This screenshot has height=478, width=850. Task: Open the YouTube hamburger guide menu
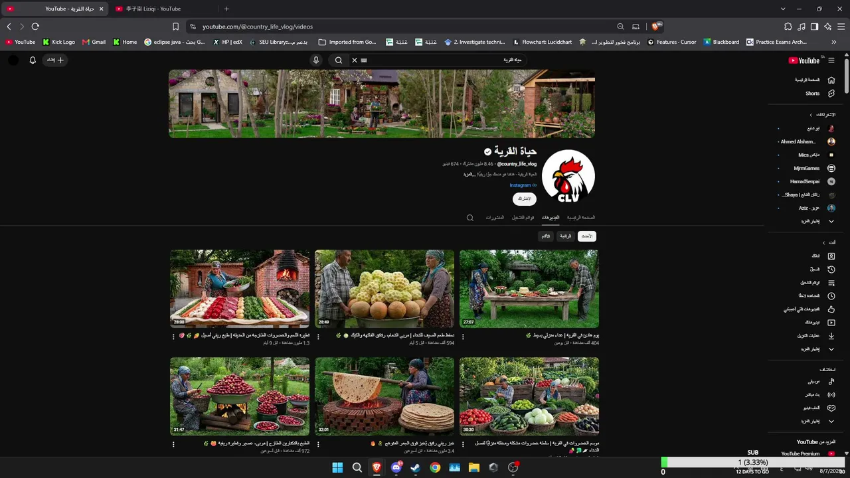[831, 60]
